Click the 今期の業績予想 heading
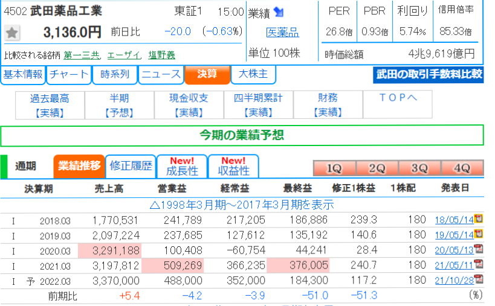 coord(242,136)
